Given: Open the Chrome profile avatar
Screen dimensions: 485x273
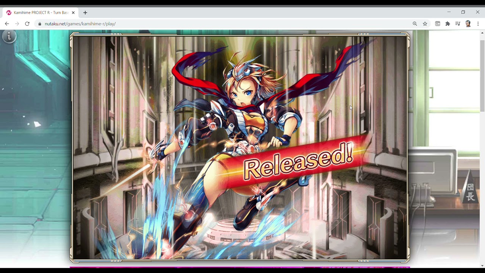Looking at the screenshot, I should pos(468,24).
